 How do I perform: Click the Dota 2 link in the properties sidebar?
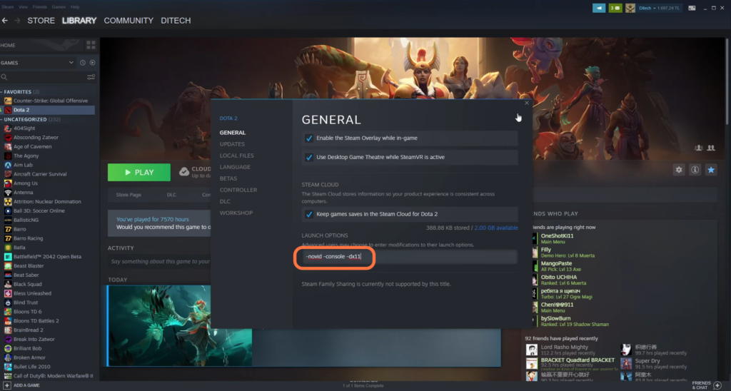point(228,118)
